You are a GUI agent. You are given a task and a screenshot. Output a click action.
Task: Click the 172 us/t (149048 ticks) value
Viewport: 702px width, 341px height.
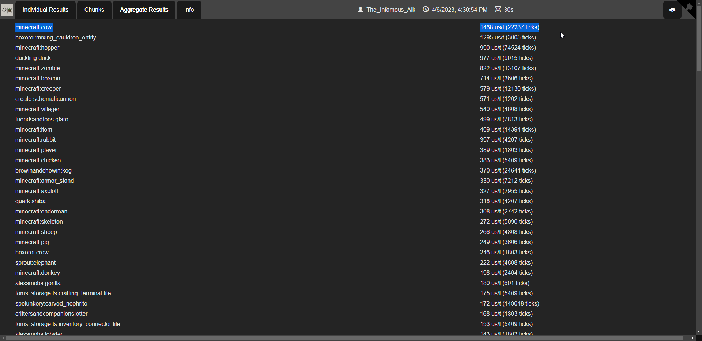click(x=510, y=304)
